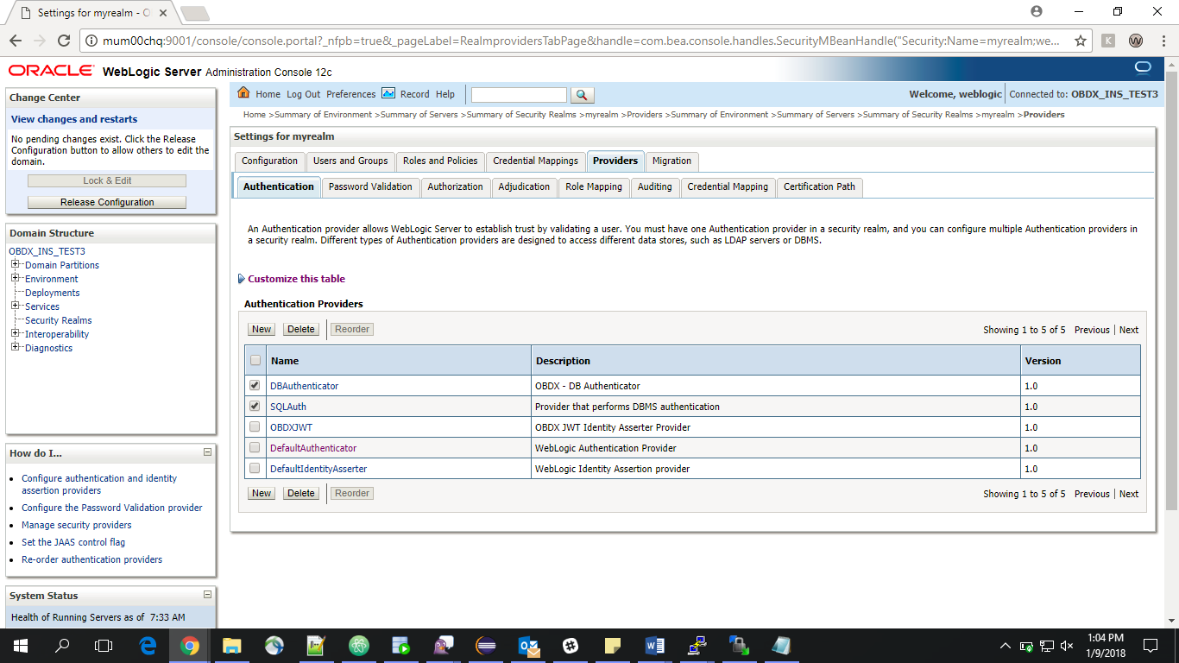Open the K browser extension icon
This screenshot has width=1179, height=663.
(x=1109, y=41)
